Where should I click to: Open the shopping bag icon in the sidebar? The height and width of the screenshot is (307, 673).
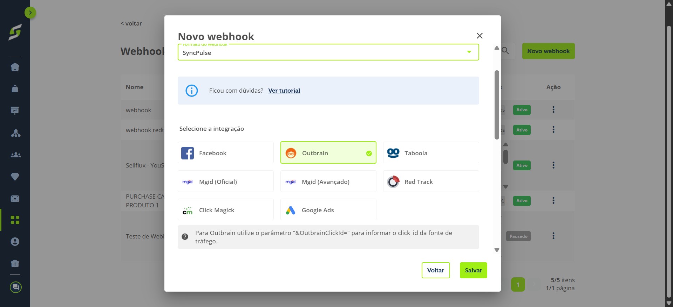tap(15, 89)
